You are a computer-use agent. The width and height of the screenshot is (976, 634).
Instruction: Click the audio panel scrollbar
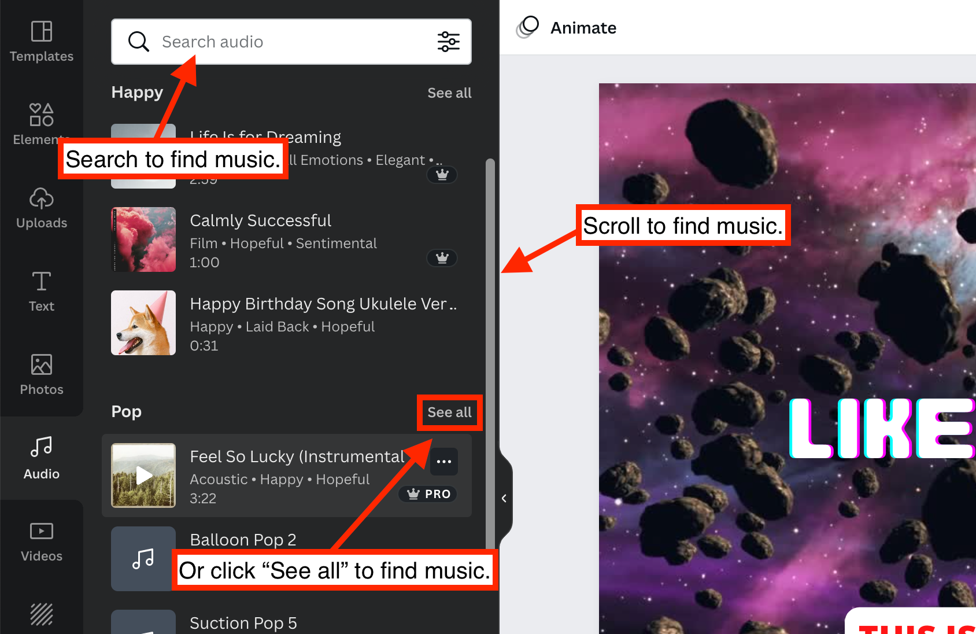pyautogui.click(x=490, y=347)
